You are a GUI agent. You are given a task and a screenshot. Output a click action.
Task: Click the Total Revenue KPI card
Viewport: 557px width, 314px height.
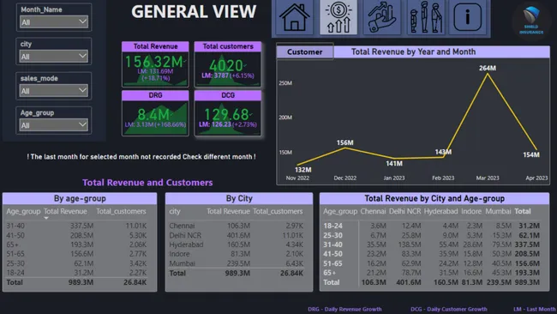pyautogui.click(x=155, y=64)
